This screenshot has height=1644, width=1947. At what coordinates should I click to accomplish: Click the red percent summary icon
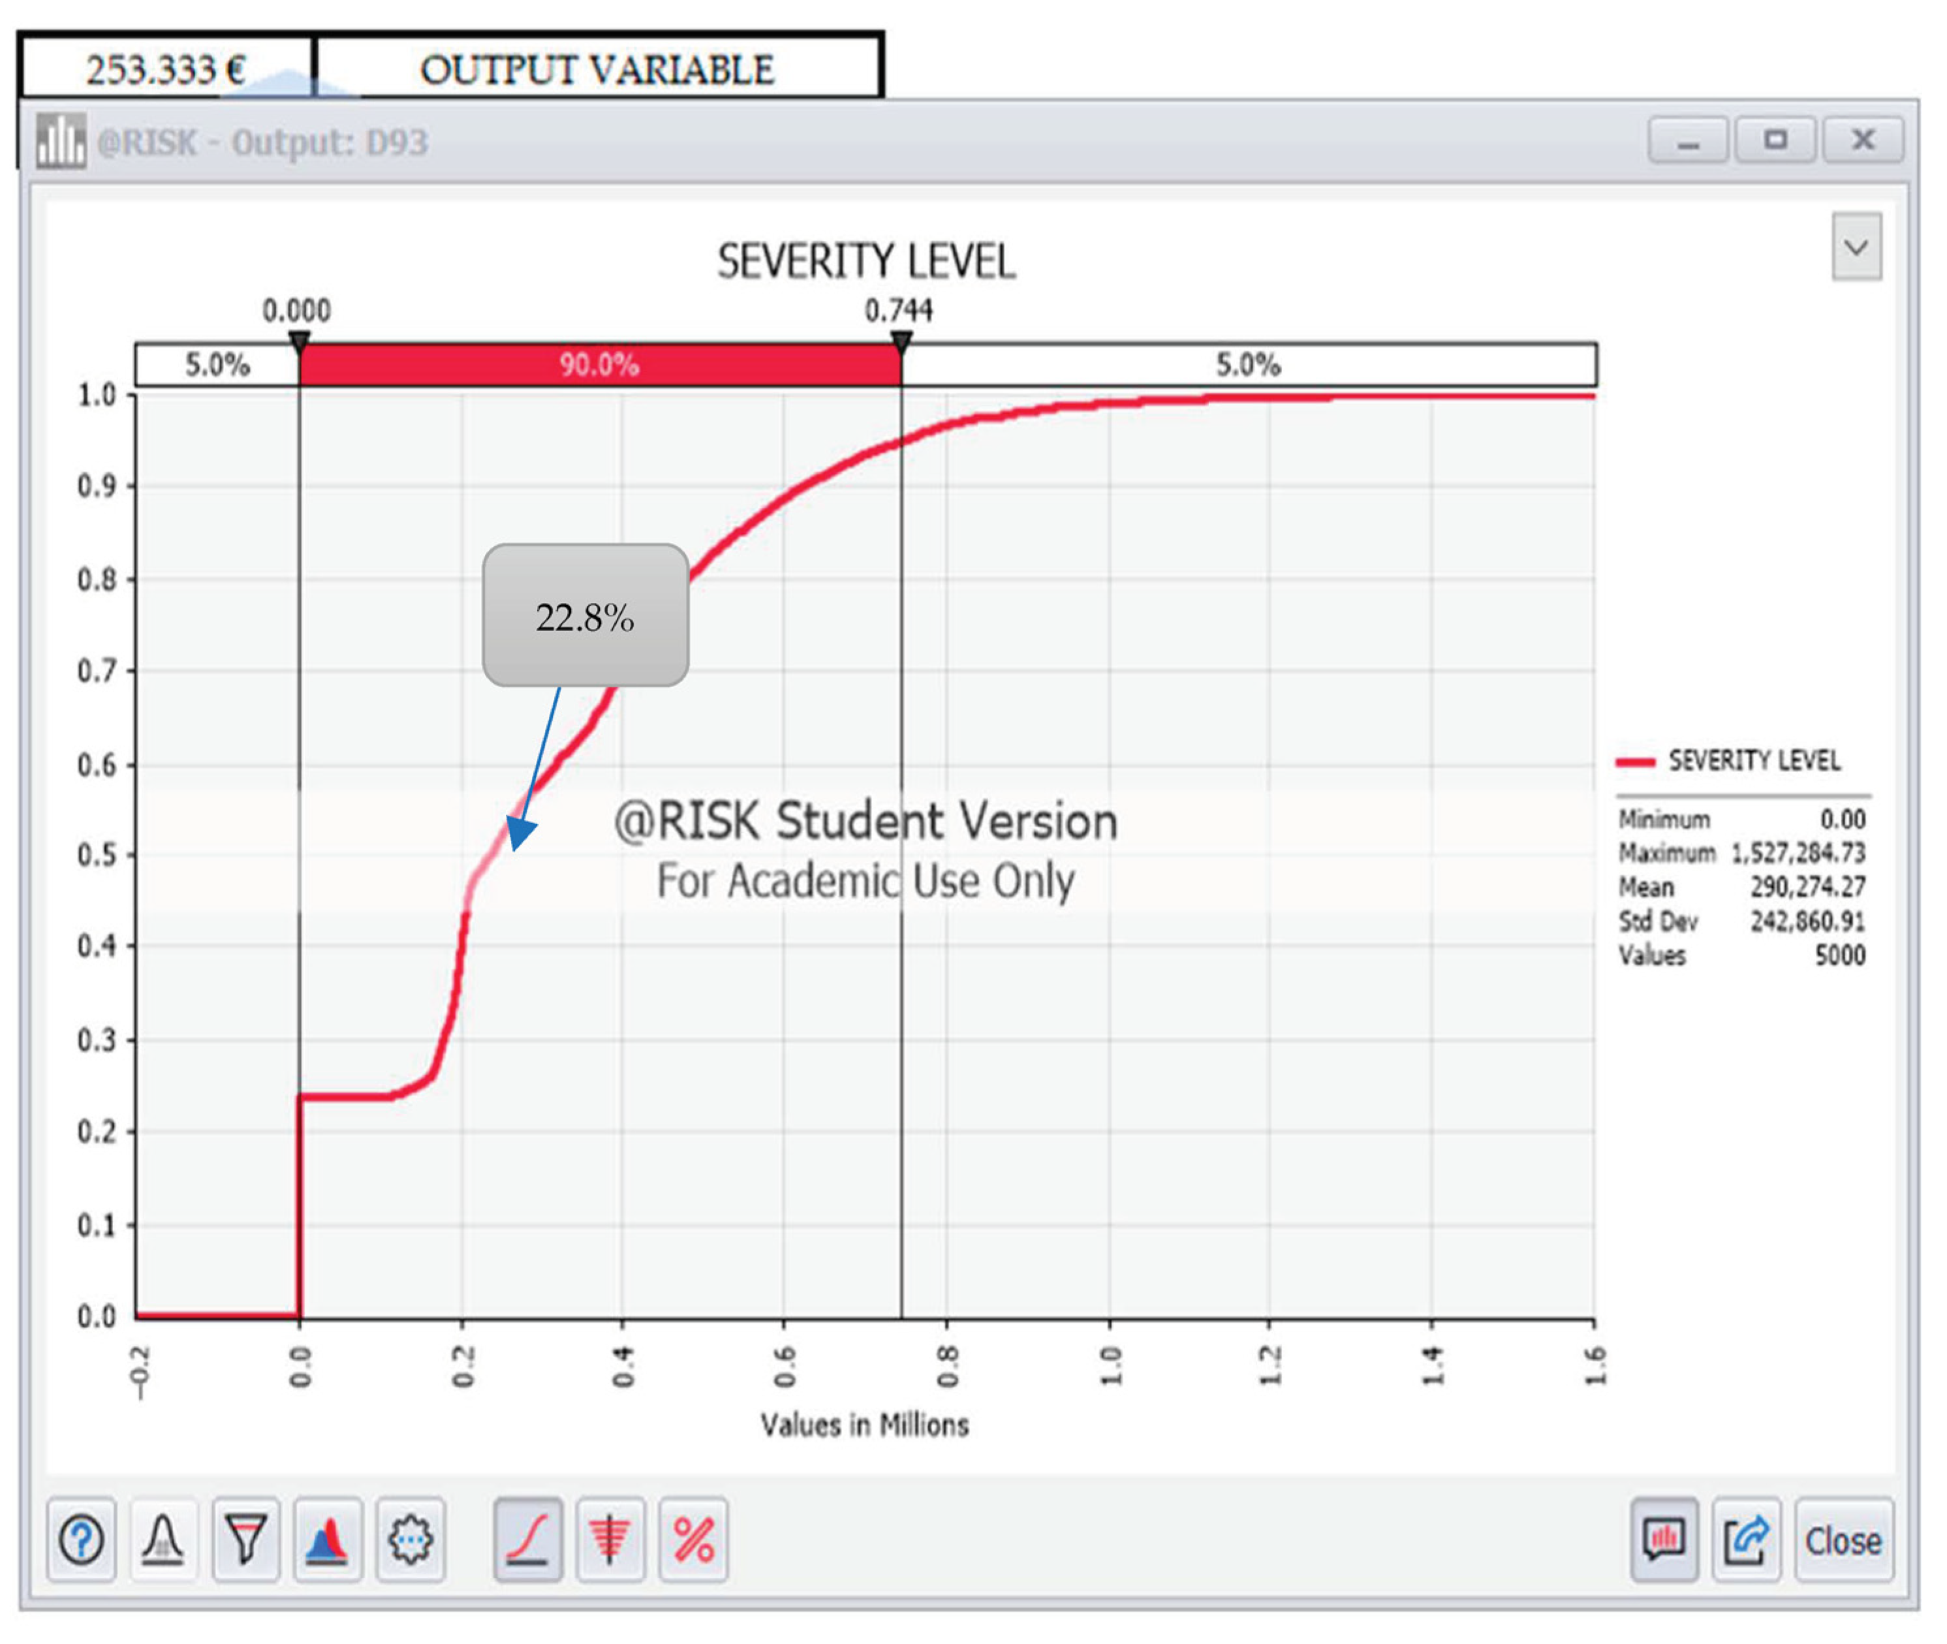tap(693, 1540)
